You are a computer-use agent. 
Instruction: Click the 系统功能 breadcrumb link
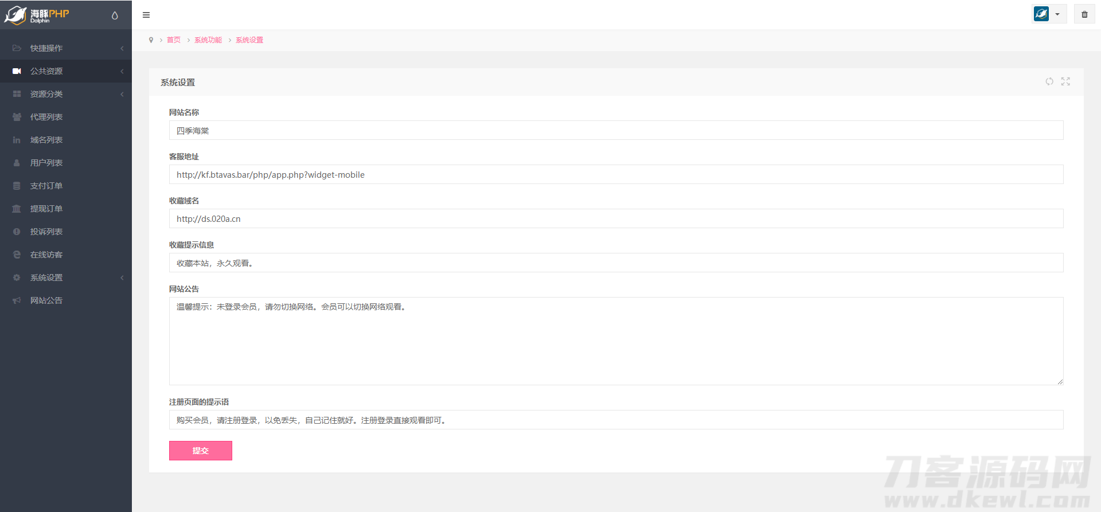[x=208, y=40]
